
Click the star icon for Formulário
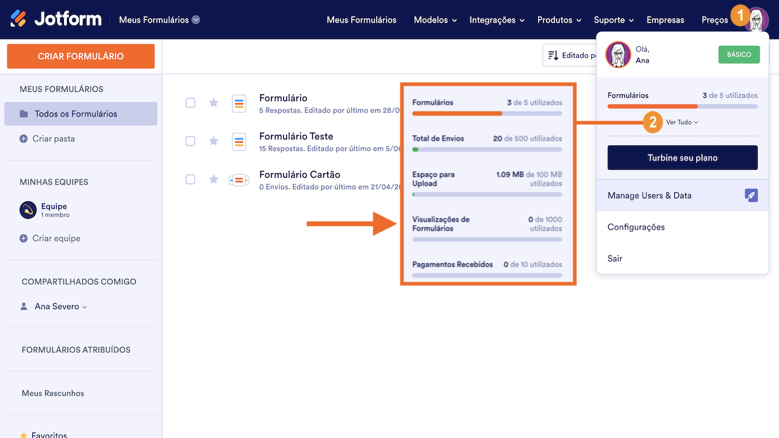click(x=214, y=103)
